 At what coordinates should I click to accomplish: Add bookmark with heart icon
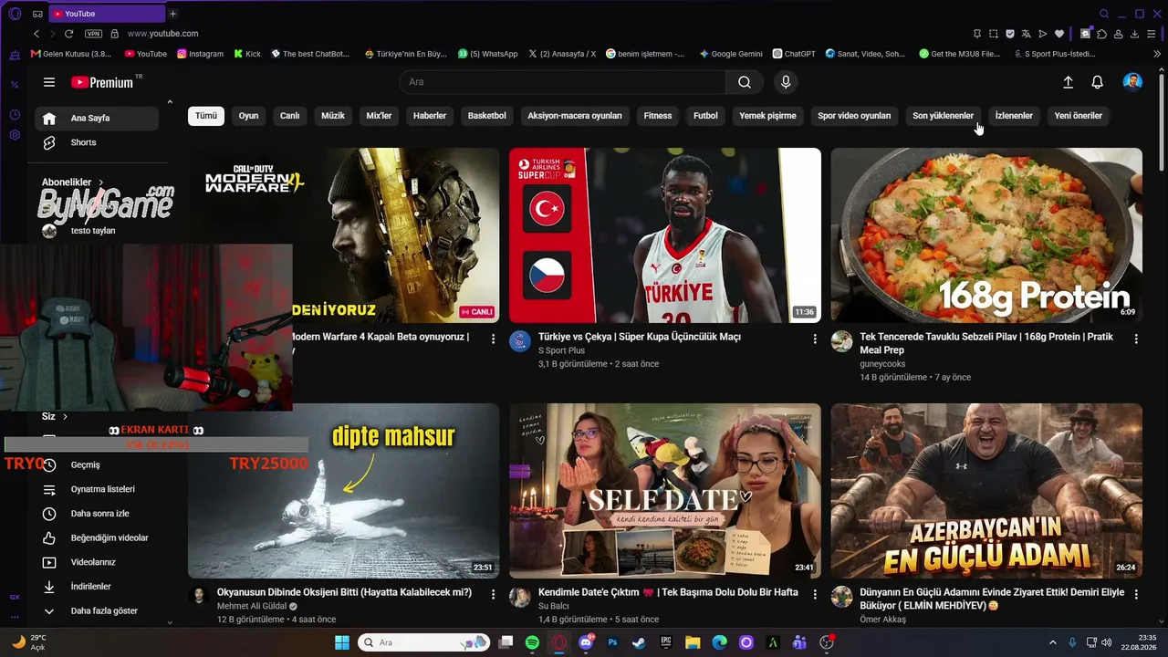pyautogui.click(x=1059, y=34)
